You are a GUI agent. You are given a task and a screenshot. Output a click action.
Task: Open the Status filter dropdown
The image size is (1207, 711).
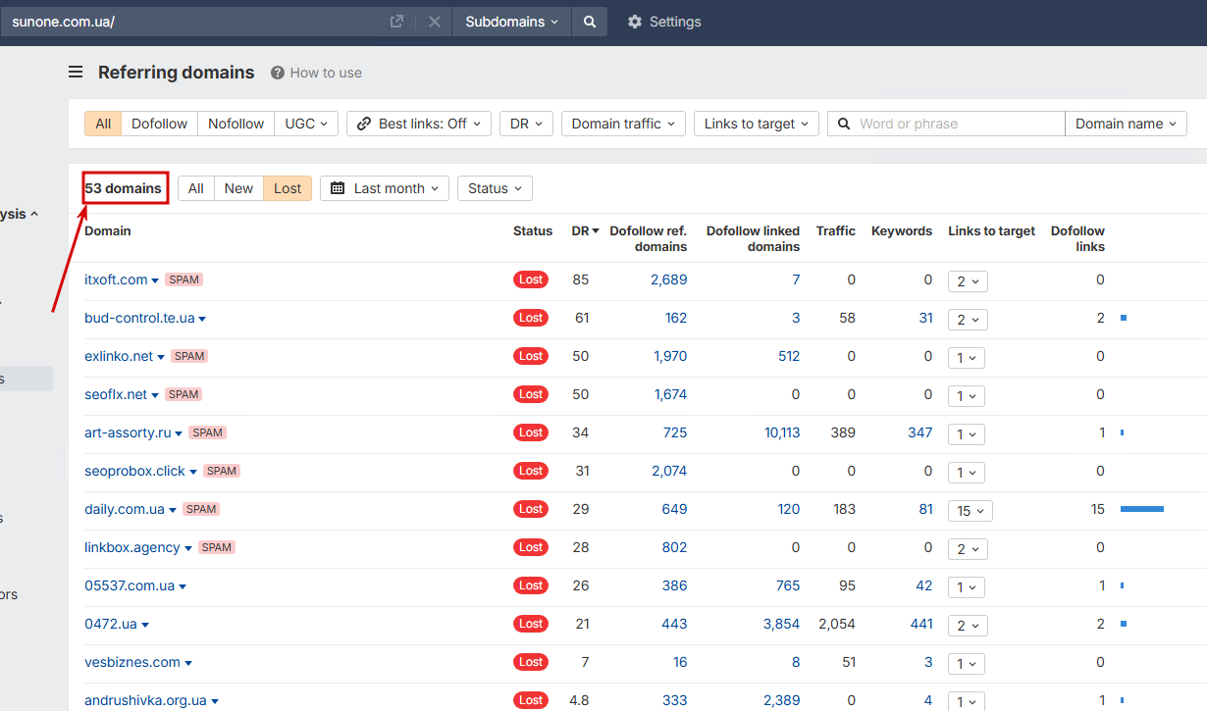click(495, 188)
